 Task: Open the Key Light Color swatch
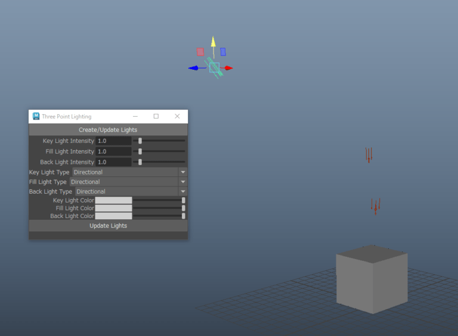(113, 201)
